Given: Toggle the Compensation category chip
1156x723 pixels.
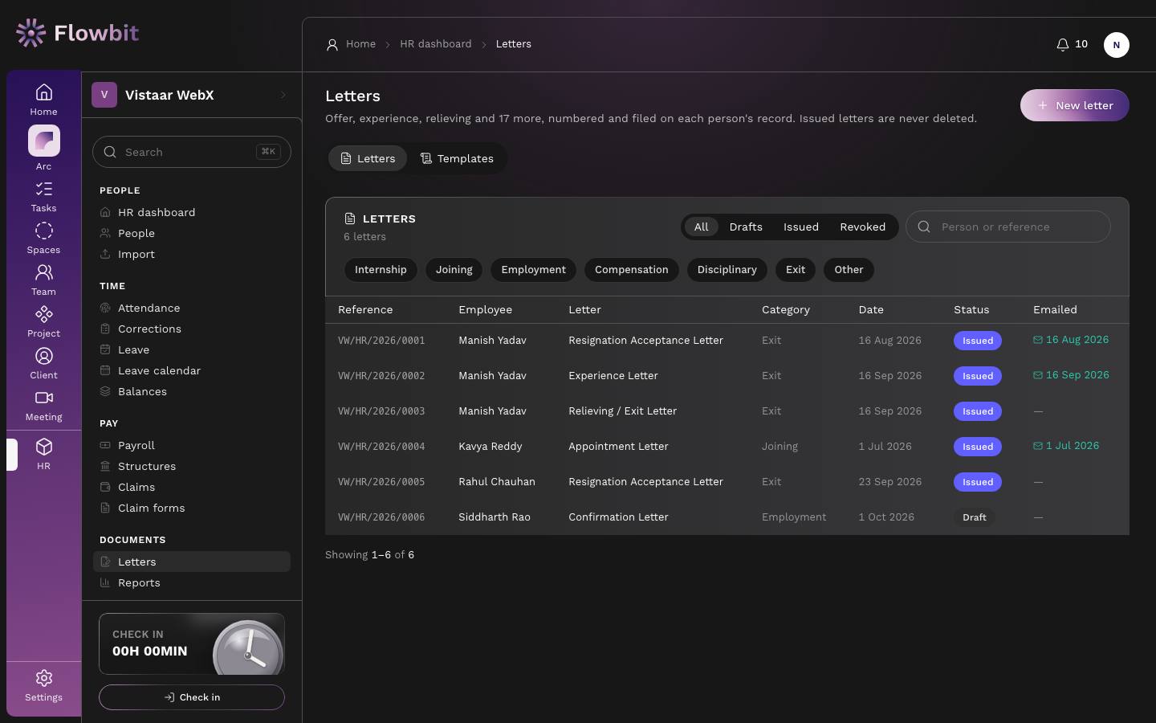Looking at the screenshot, I should point(631,270).
